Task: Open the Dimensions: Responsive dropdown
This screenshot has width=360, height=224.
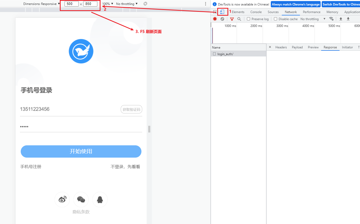Action: point(41,4)
